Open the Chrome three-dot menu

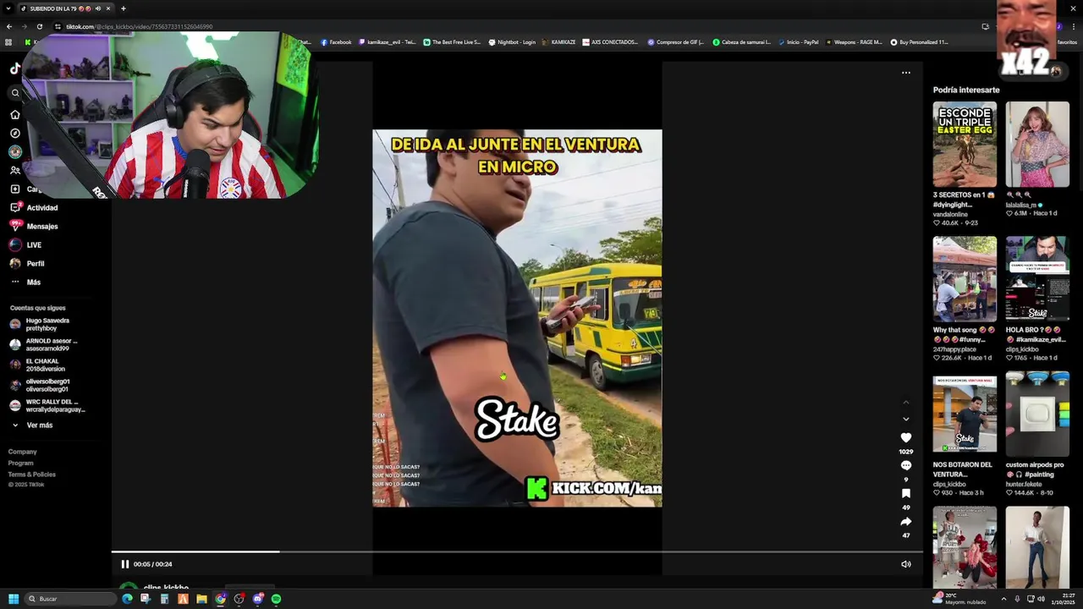click(1074, 26)
